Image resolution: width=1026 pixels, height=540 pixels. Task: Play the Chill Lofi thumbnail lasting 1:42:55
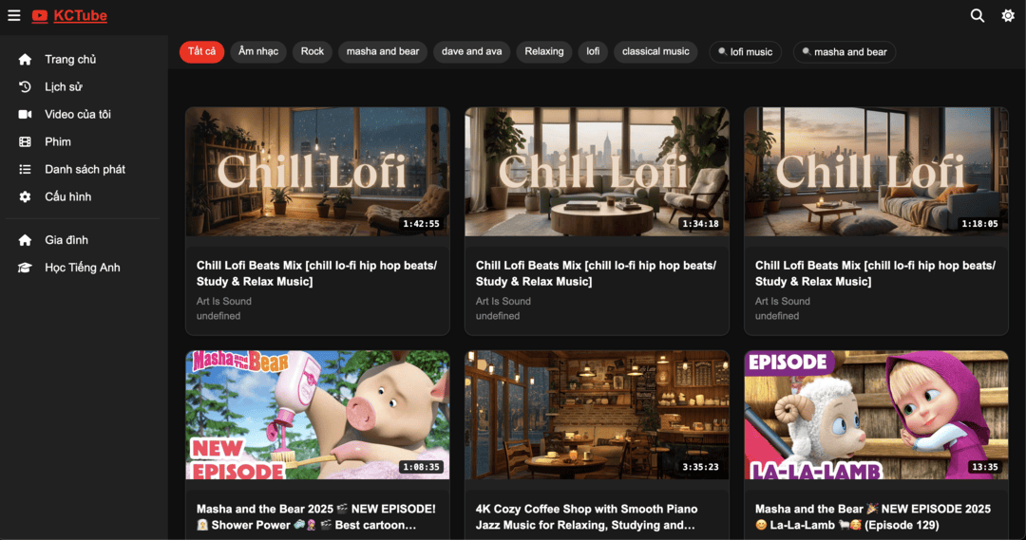[x=317, y=171]
